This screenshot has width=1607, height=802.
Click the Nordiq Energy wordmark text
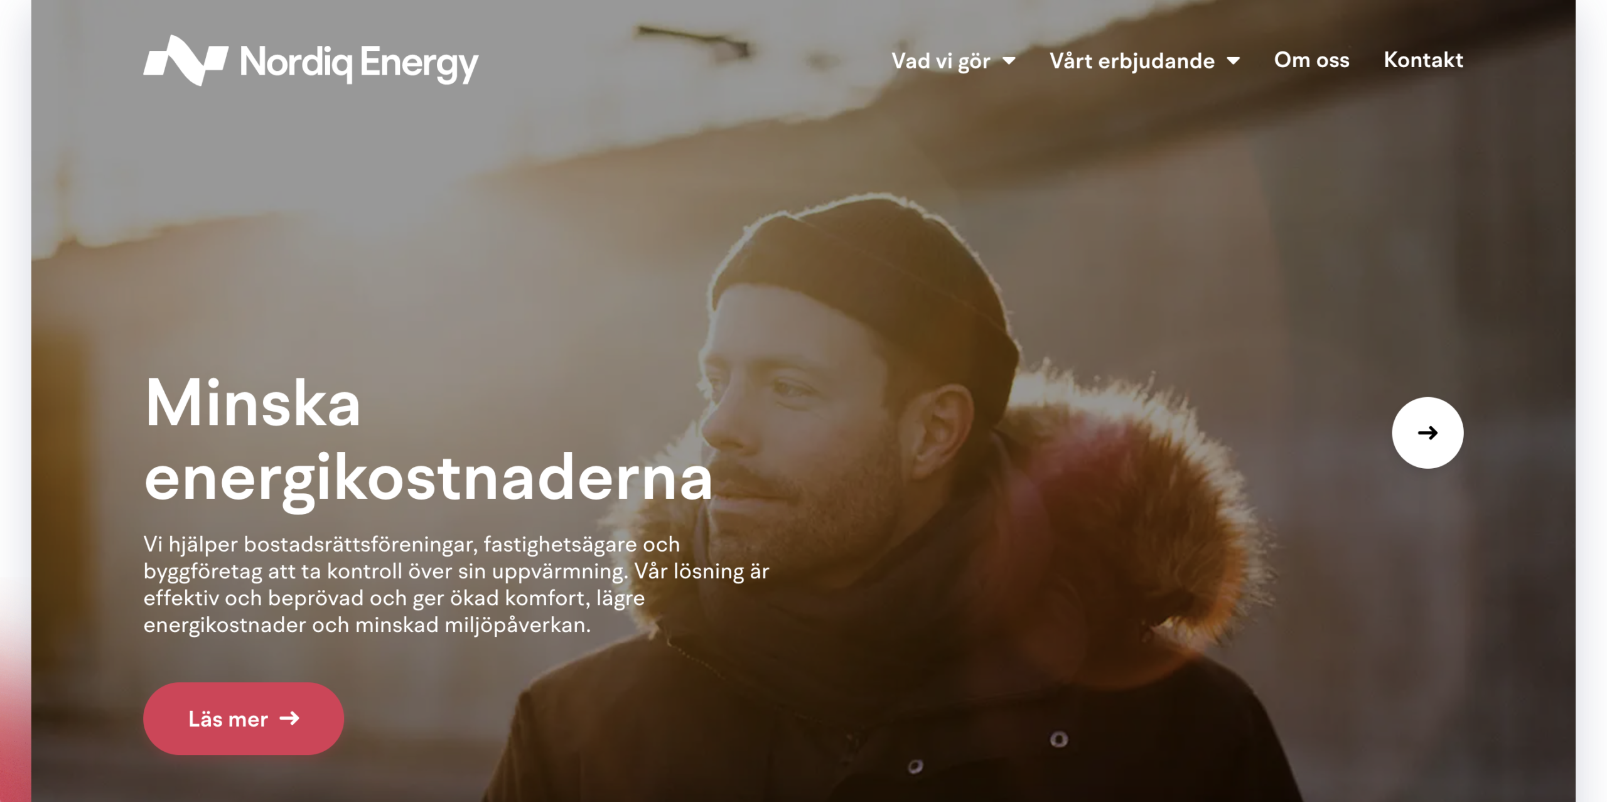[359, 63]
